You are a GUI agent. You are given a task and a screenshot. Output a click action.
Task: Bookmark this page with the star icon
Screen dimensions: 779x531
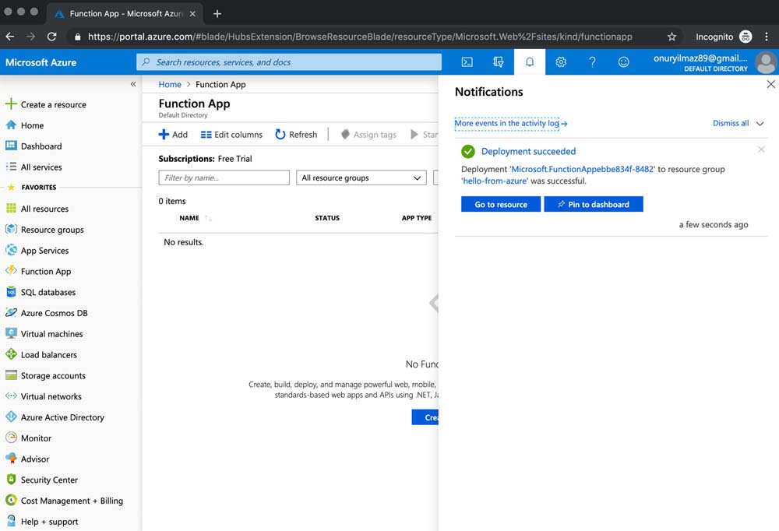(671, 37)
